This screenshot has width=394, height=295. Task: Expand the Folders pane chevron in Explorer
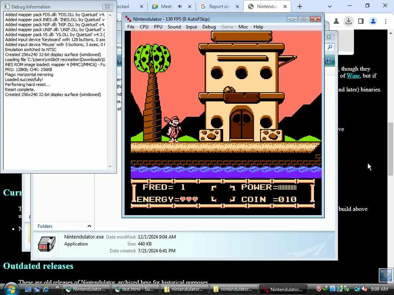pyautogui.click(x=89, y=226)
